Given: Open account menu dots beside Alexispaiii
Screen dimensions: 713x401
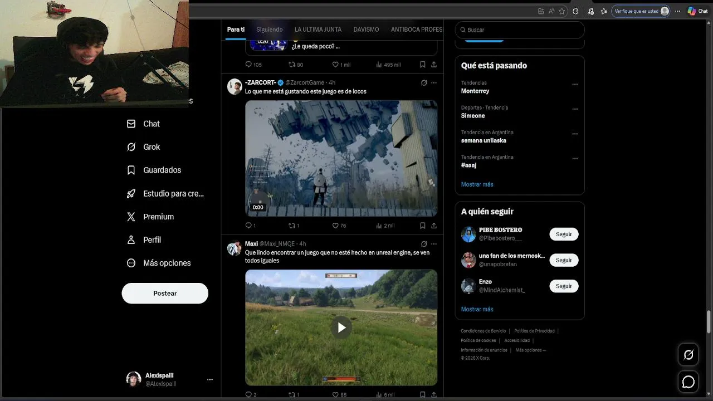Looking at the screenshot, I should point(209,379).
